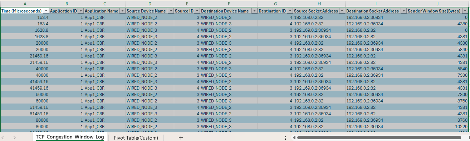The width and height of the screenshot is (470, 141).
Task: Switch to the Pivot Table(Custom) sheet tab
Action: click(x=136, y=137)
